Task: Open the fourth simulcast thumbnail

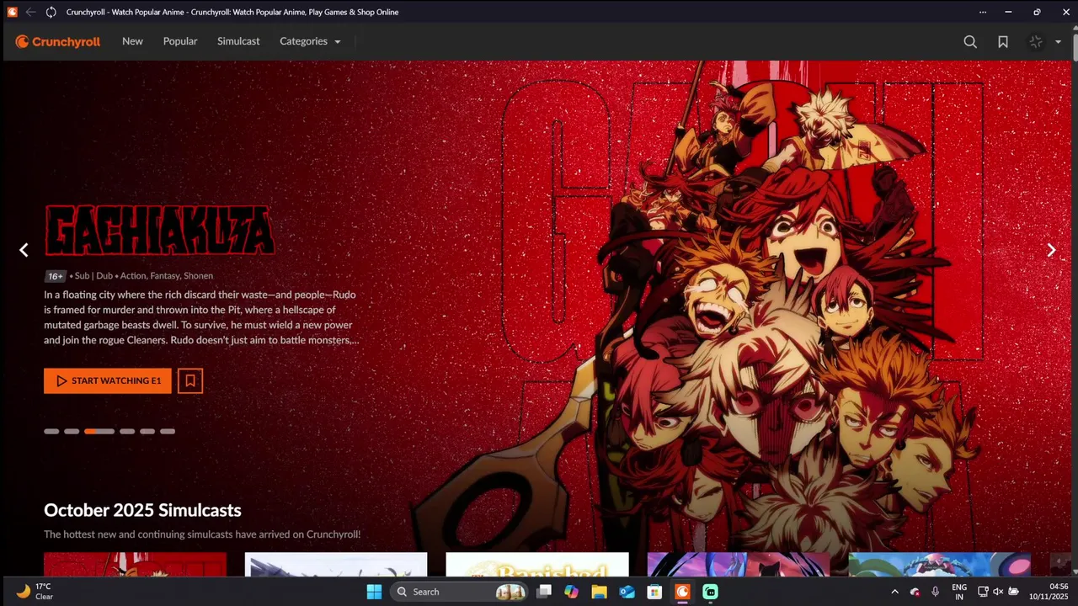Action: tap(739, 565)
